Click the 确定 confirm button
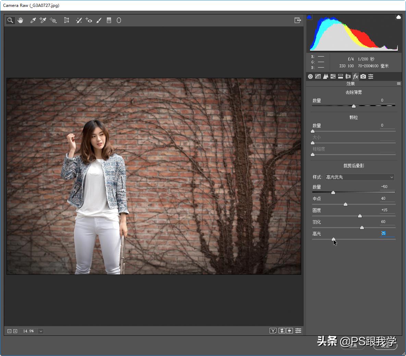This screenshot has width=406, height=356. [x=385, y=346]
